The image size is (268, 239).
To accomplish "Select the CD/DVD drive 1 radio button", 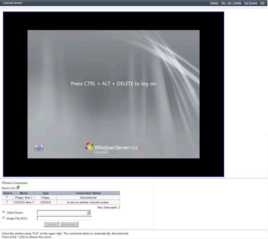I will click(x=7, y=202).
